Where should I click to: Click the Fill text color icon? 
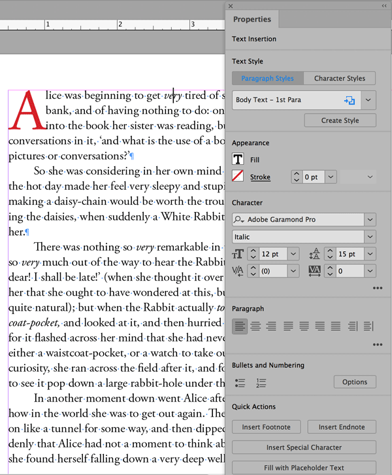(x=238, y=159)
